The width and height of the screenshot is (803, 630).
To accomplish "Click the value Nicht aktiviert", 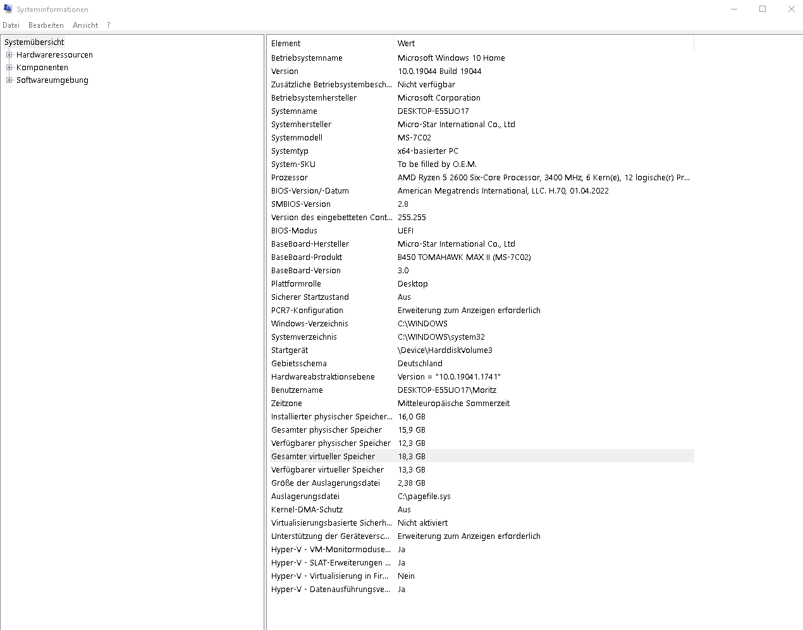I will pyautogui.click(x=422, y=523).
